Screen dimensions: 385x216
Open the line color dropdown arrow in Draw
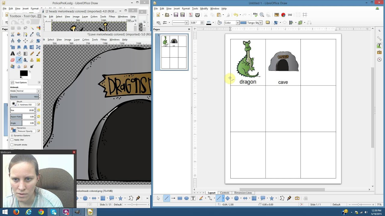click(213, 23)
